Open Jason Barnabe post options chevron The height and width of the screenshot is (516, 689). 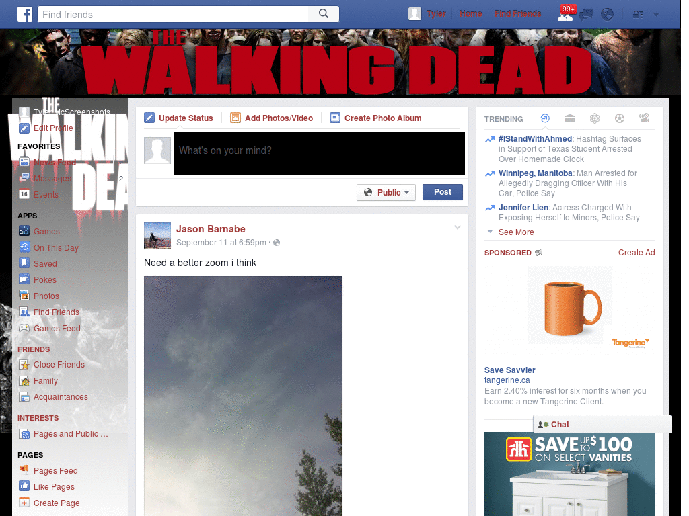point(458,227)
